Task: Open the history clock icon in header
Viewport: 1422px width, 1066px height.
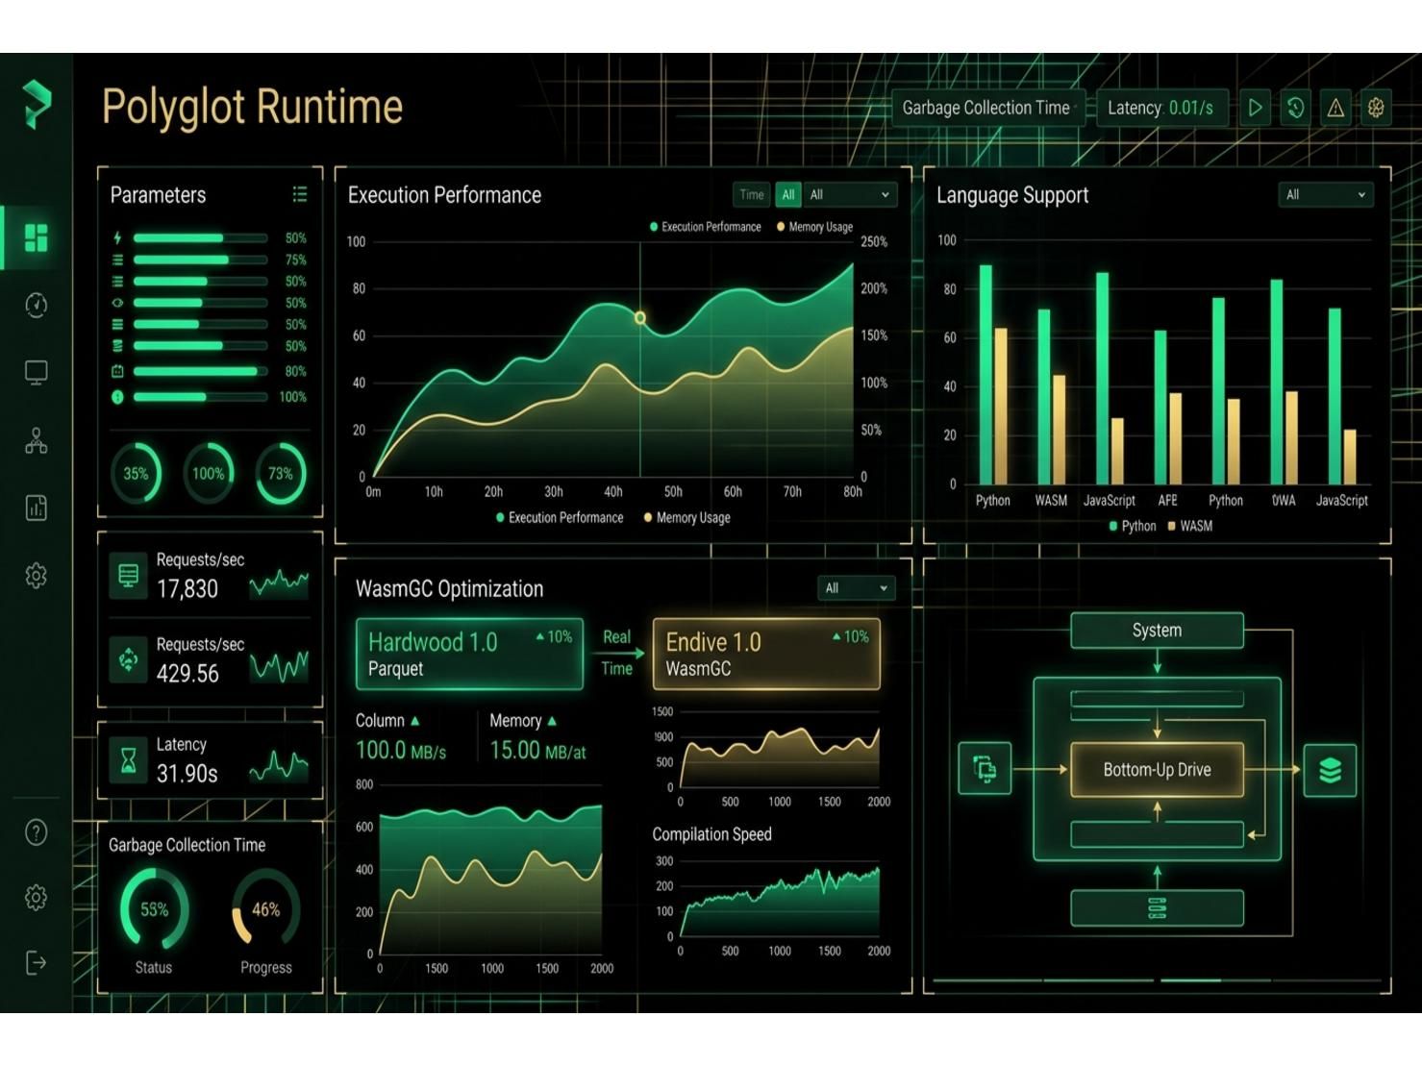Action: 1295,108
